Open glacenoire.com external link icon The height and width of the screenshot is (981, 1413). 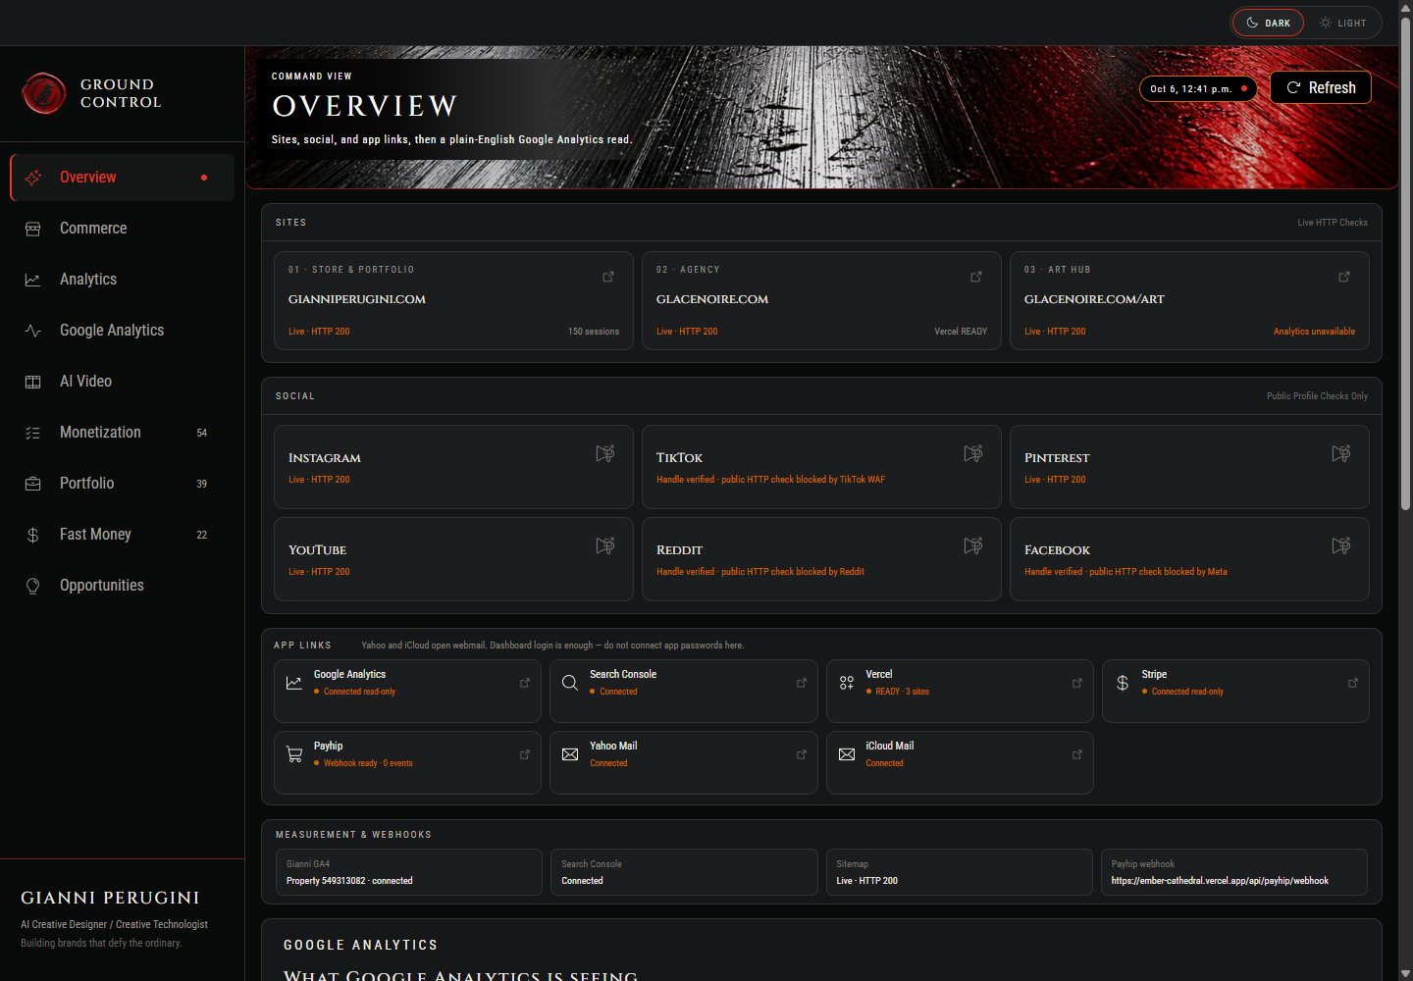click(x=976, y=277)
